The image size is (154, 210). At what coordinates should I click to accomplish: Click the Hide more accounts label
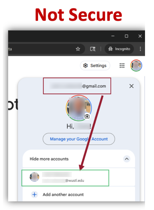(49, 159)
